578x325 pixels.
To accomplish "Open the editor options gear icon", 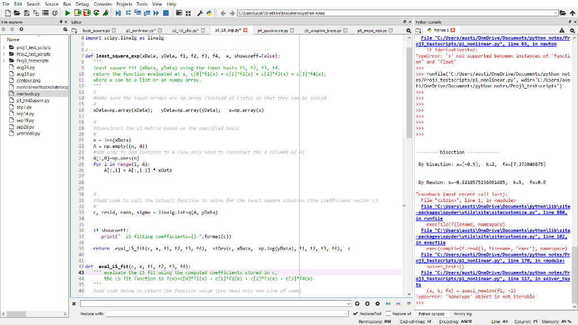I will [x=408, y=29].
